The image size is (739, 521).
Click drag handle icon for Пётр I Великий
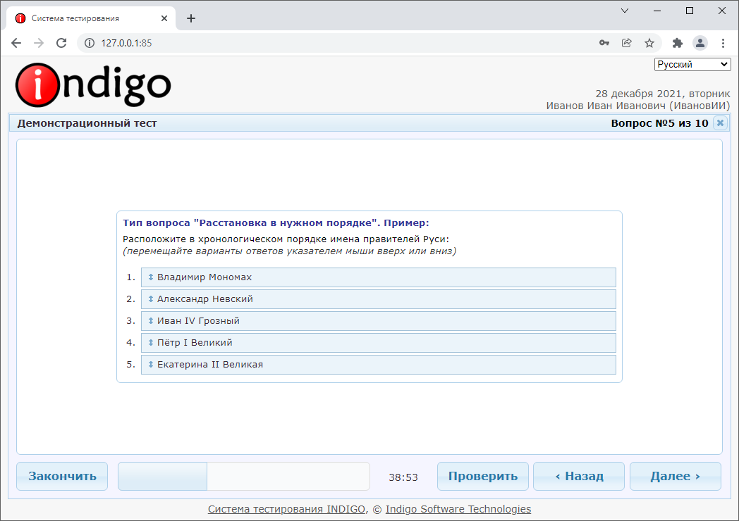tap(151, 343)
